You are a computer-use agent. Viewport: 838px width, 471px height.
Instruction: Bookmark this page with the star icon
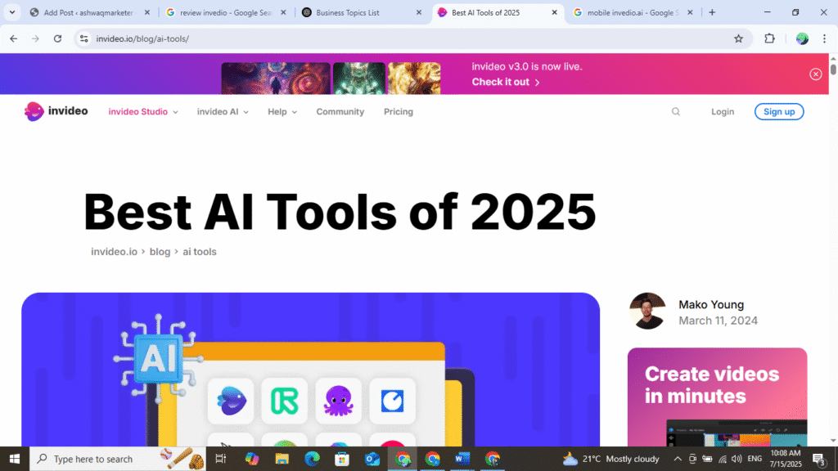(x=738, y=38)
